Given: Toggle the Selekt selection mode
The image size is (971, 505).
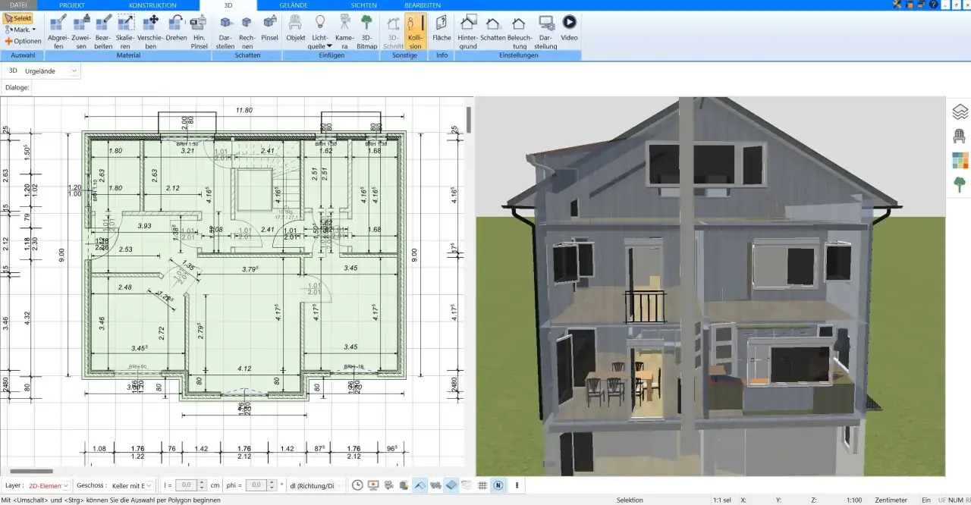Looking at the screenshot, I should 18,17.
